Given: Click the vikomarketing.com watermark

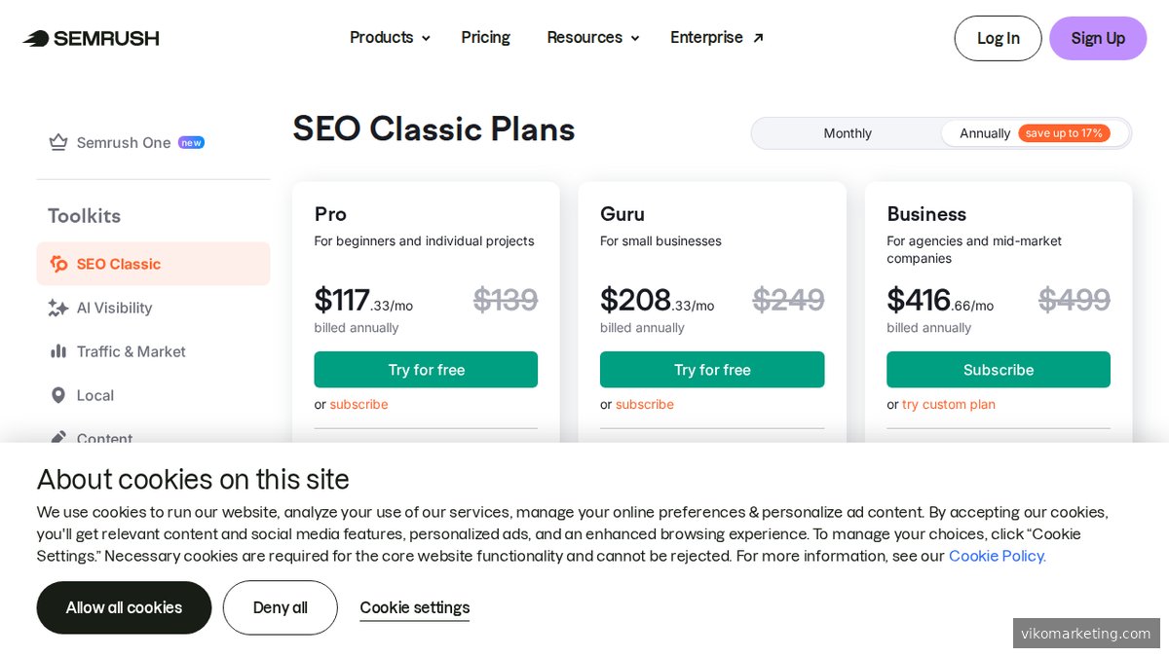Looking at the screenshot, I should click(1086, 633).
